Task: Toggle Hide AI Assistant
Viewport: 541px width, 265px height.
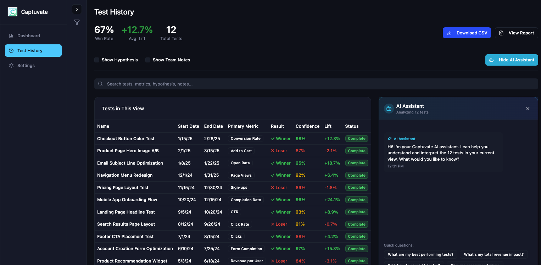Action: point(512,60)
